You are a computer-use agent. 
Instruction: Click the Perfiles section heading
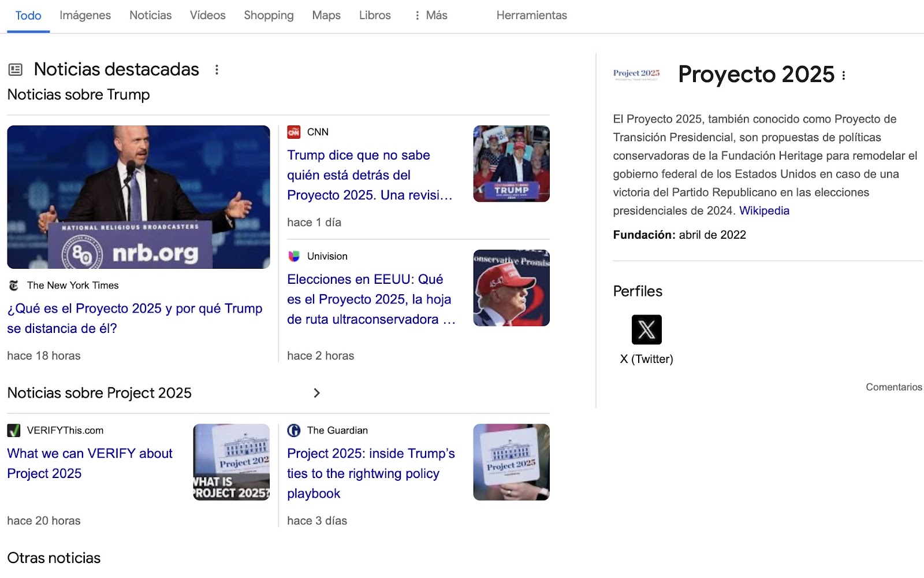(x=638, y=291)
